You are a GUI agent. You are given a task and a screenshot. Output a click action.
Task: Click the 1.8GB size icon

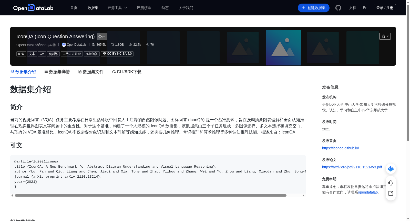tap(112, 45)
